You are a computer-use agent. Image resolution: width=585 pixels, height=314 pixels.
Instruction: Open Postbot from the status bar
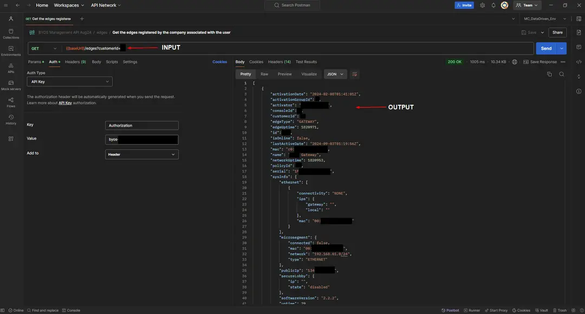tap(450, 310)
